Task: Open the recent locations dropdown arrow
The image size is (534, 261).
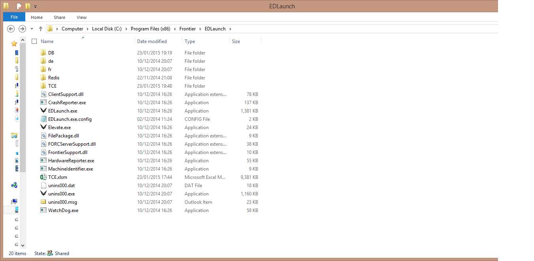Action: [x=32, y=29]
